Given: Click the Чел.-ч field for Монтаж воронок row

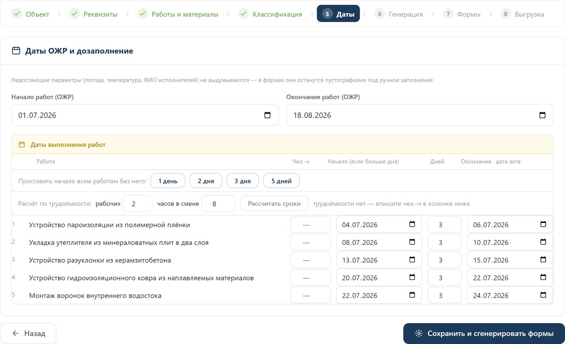Looking at the screenshot, I should (310, 295).
